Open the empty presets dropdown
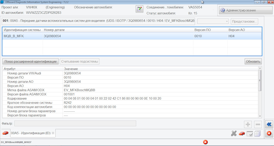This screenshot has height=146, width=274. pos(213,22)
